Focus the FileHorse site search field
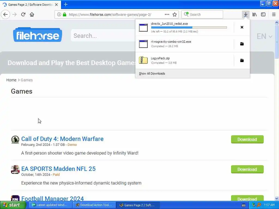Image resolution: width=279 pixels, height=209 pixels. pos(103,36)
